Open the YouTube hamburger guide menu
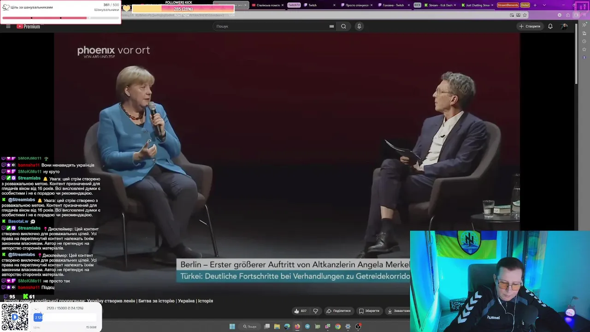The width and height of the screenshot is (590, 332). pyautogui.click(x=8, y=26)
